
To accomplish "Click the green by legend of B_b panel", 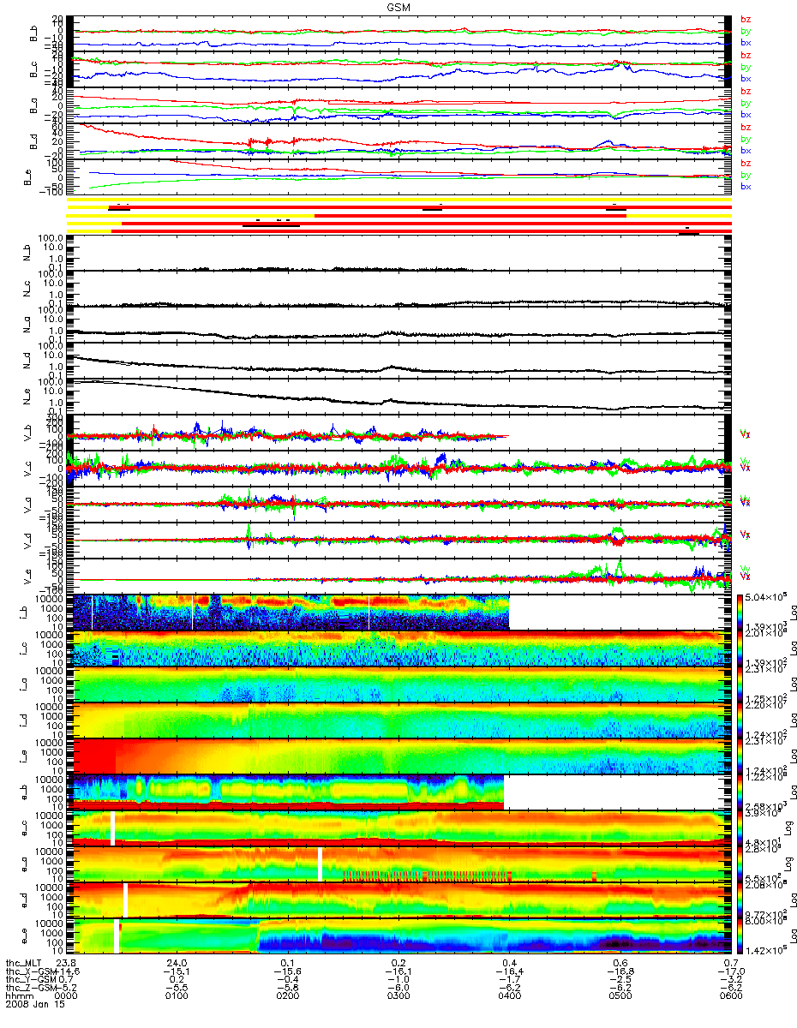I will (746, 31).
